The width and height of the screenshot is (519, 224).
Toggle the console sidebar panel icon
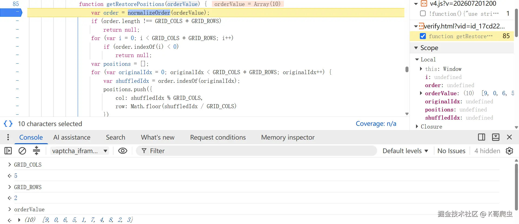click(x=8, y=151)
